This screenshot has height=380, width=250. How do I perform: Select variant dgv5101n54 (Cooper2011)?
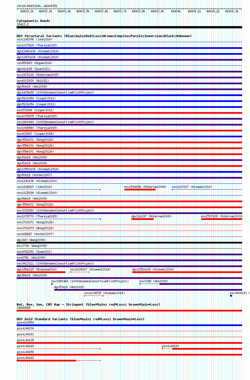[x=129, y=107]
